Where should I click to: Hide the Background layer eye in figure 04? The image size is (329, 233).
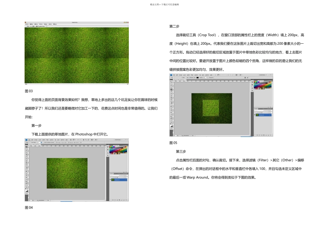(x=110, y=180)
